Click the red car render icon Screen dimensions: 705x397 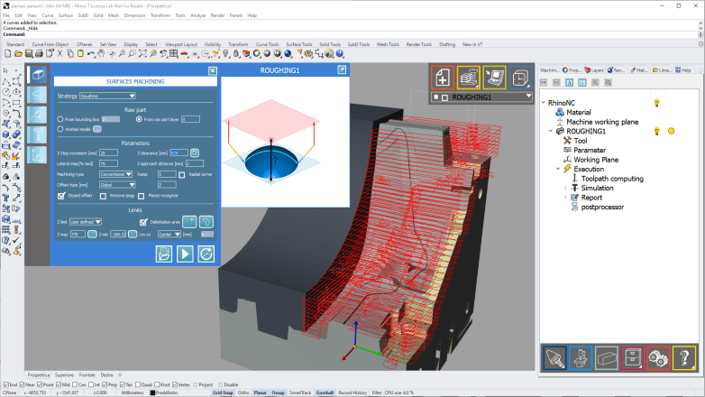[x=184, y=53]
